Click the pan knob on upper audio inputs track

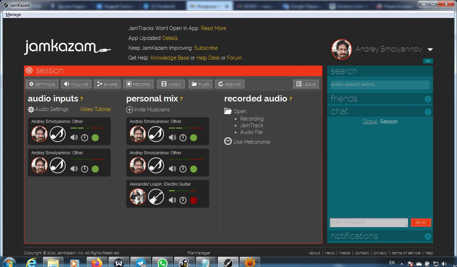point(85,138)
